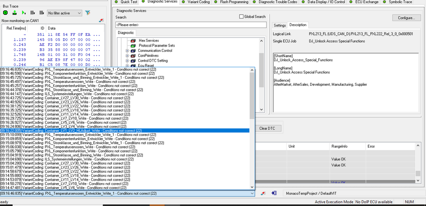Expand the Communication Control tree node
Image resolution: width=426 pixels, height=206 pixels.
(x=127, y=51)
